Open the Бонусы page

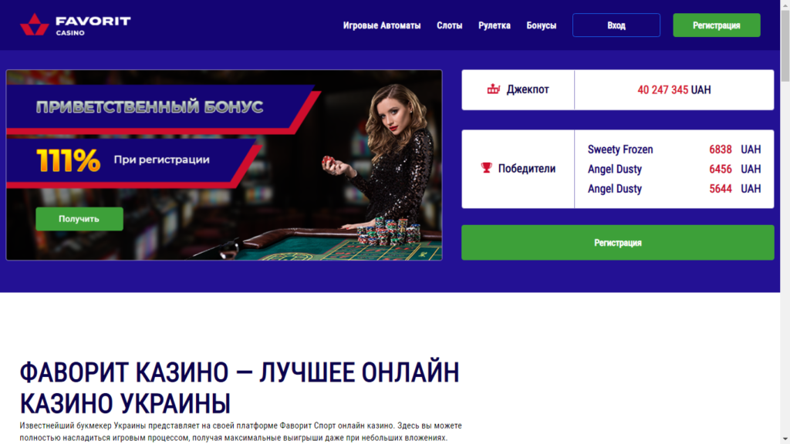click(541, 25)
